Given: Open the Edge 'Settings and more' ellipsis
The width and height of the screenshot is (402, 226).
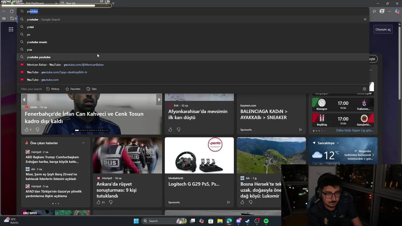Looking at the screenshot, I should [x=389, y=11].
